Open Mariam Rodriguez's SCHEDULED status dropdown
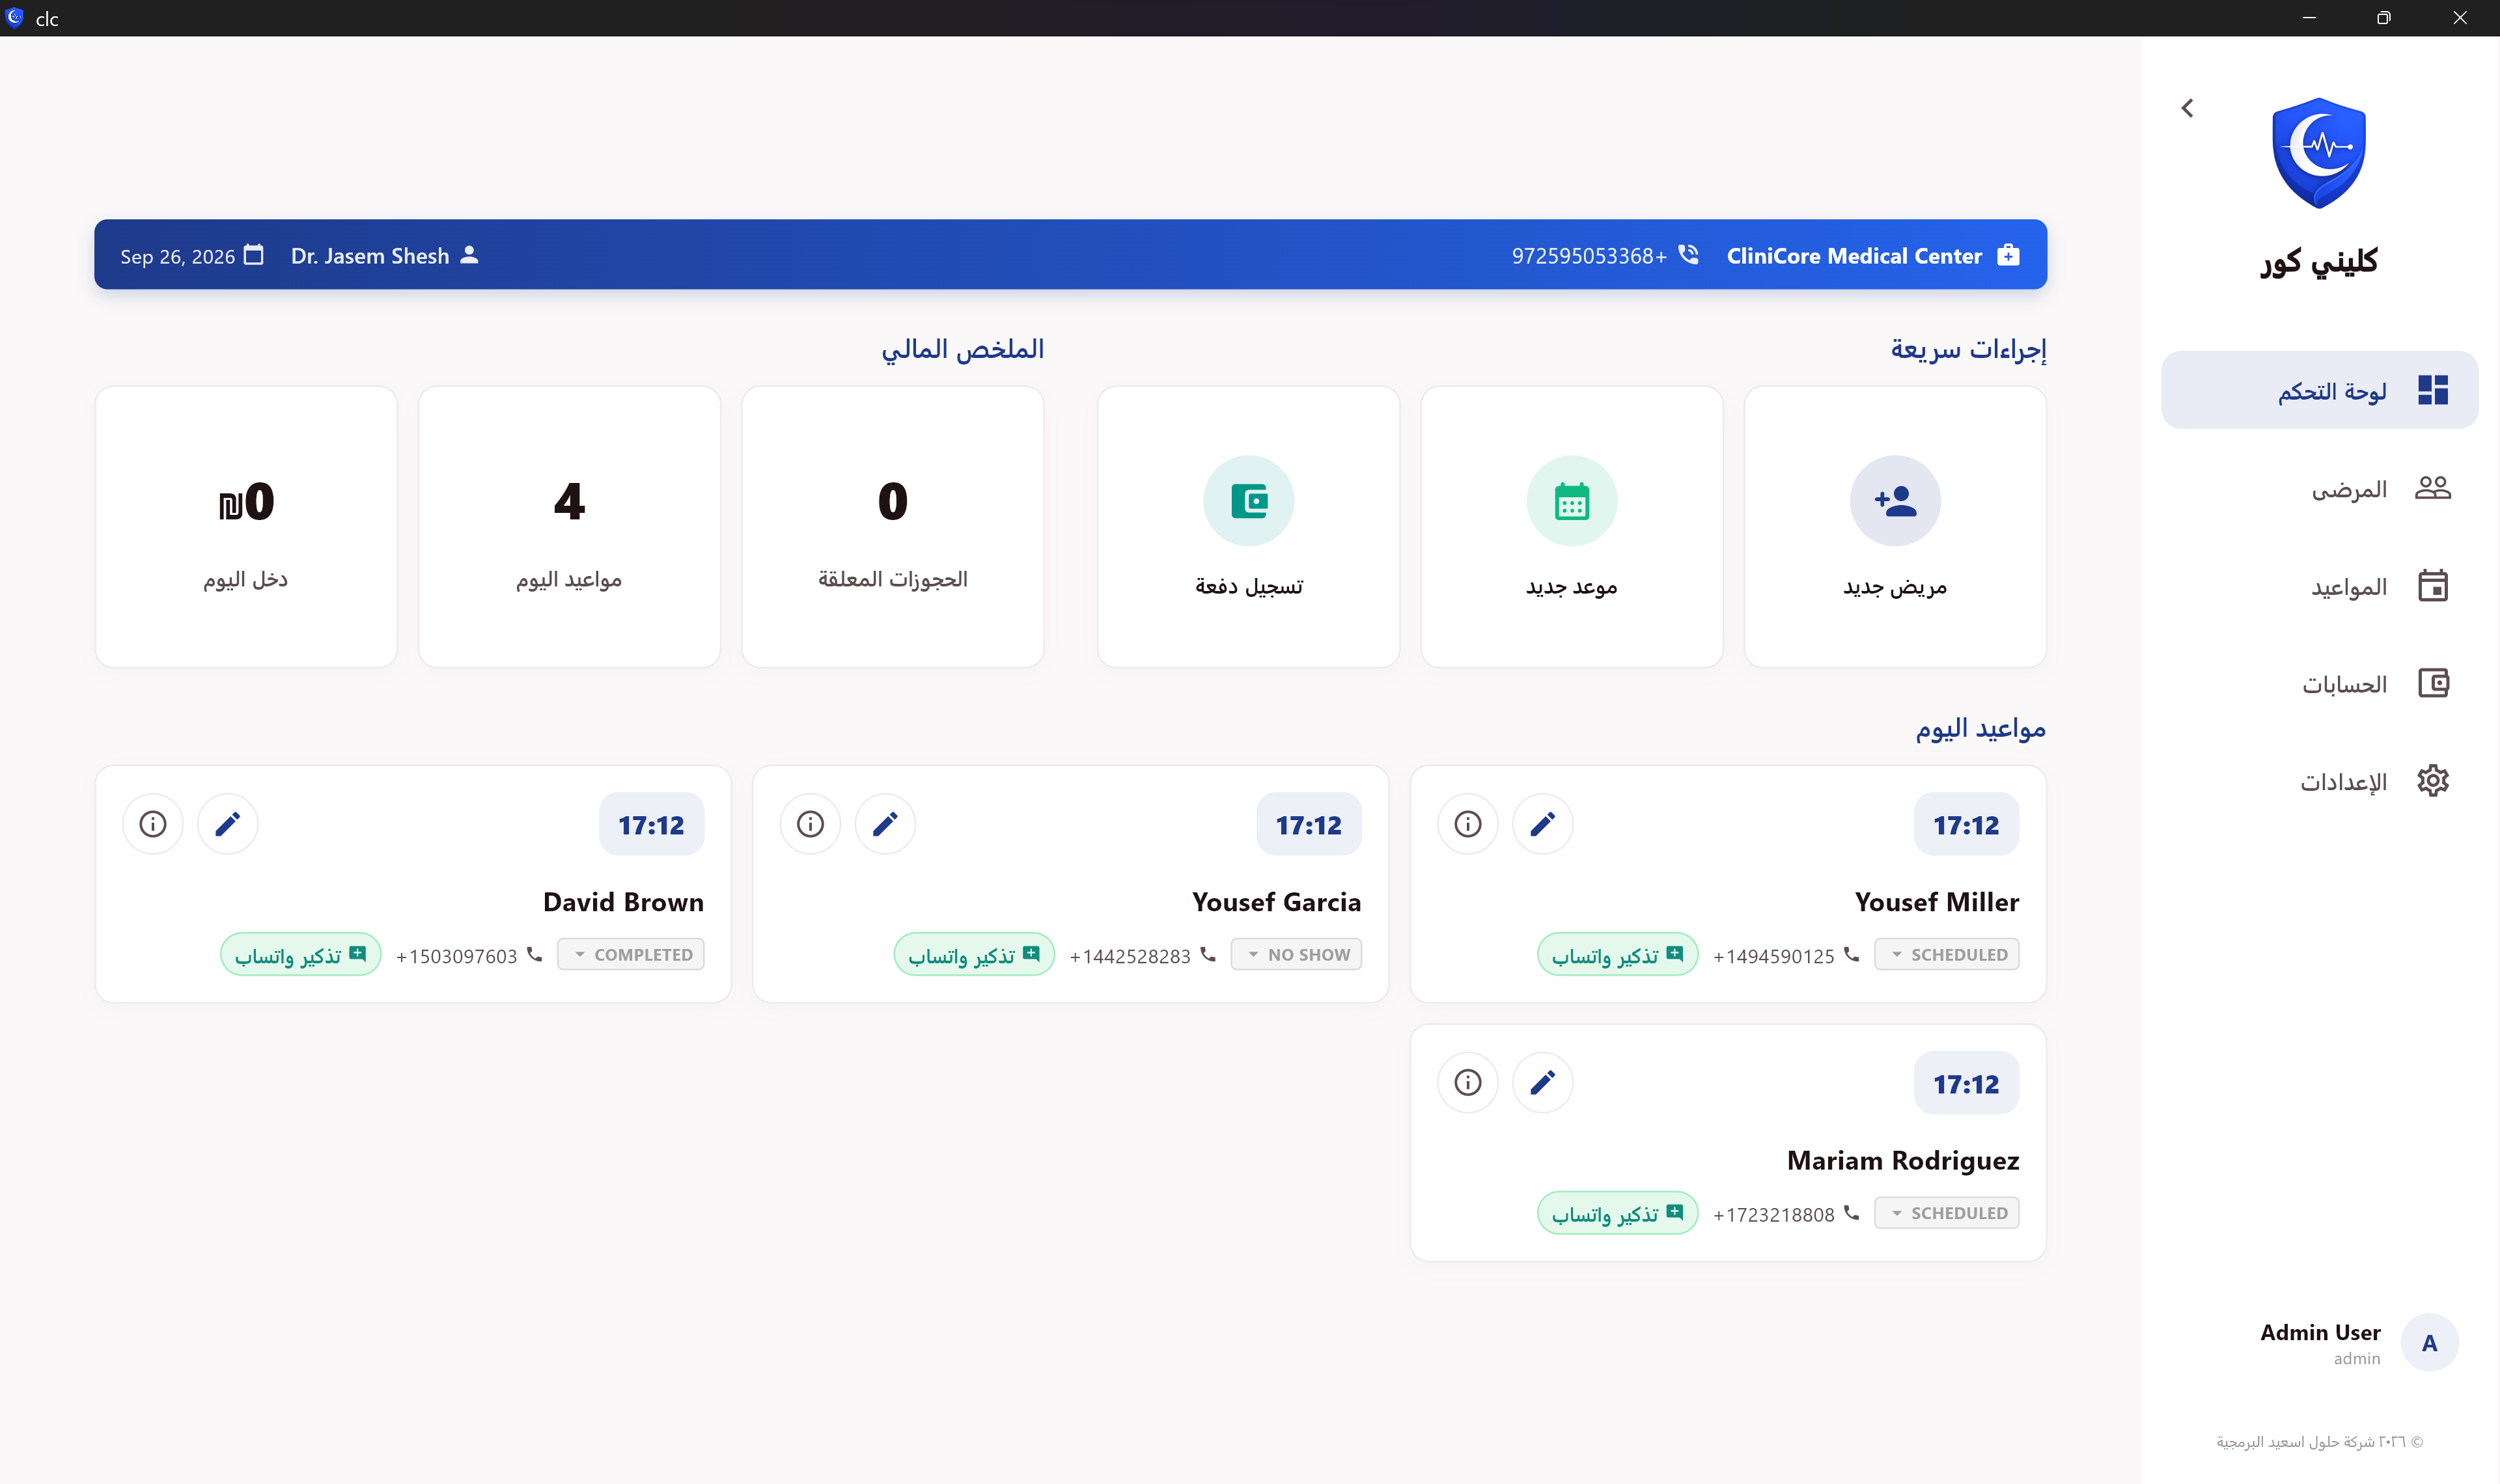 pyautogui.click(x=1946, y=1213)
